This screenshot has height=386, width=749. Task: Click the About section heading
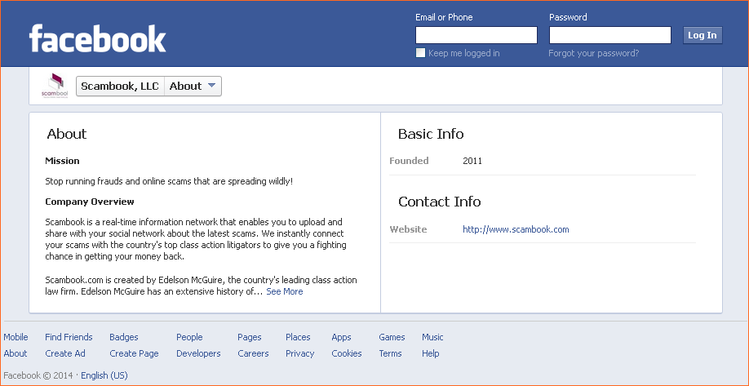pyautogui.click(x=67, y=134)
